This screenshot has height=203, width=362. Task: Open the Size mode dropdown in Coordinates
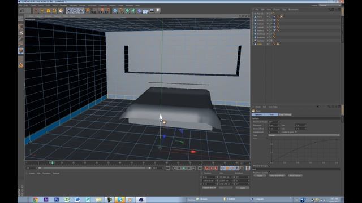click(226, 188)
